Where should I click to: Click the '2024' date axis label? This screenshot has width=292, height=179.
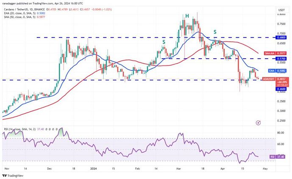94,168
